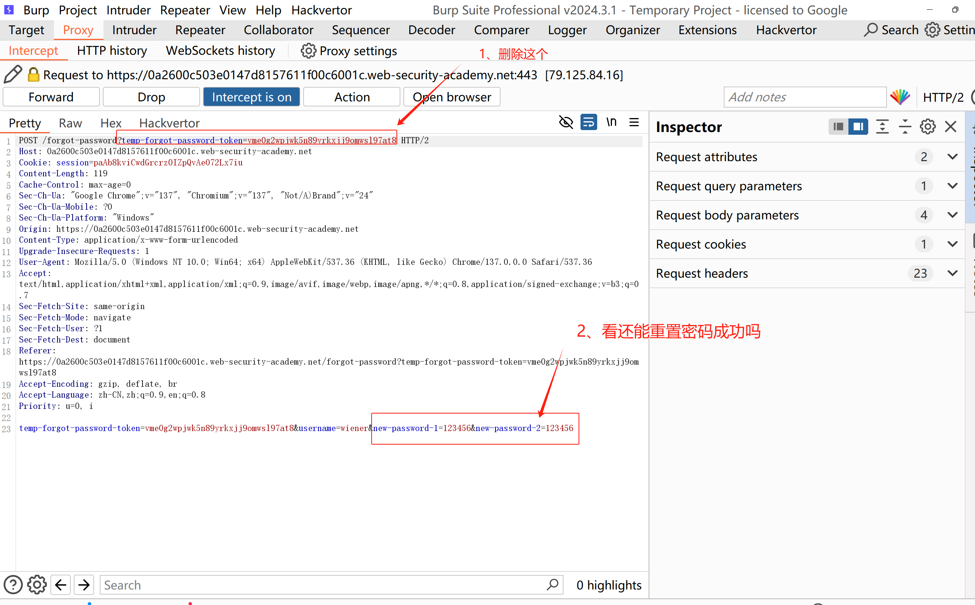Switch to the Repeater tab
975x605 pixels.
click(200, 30)
